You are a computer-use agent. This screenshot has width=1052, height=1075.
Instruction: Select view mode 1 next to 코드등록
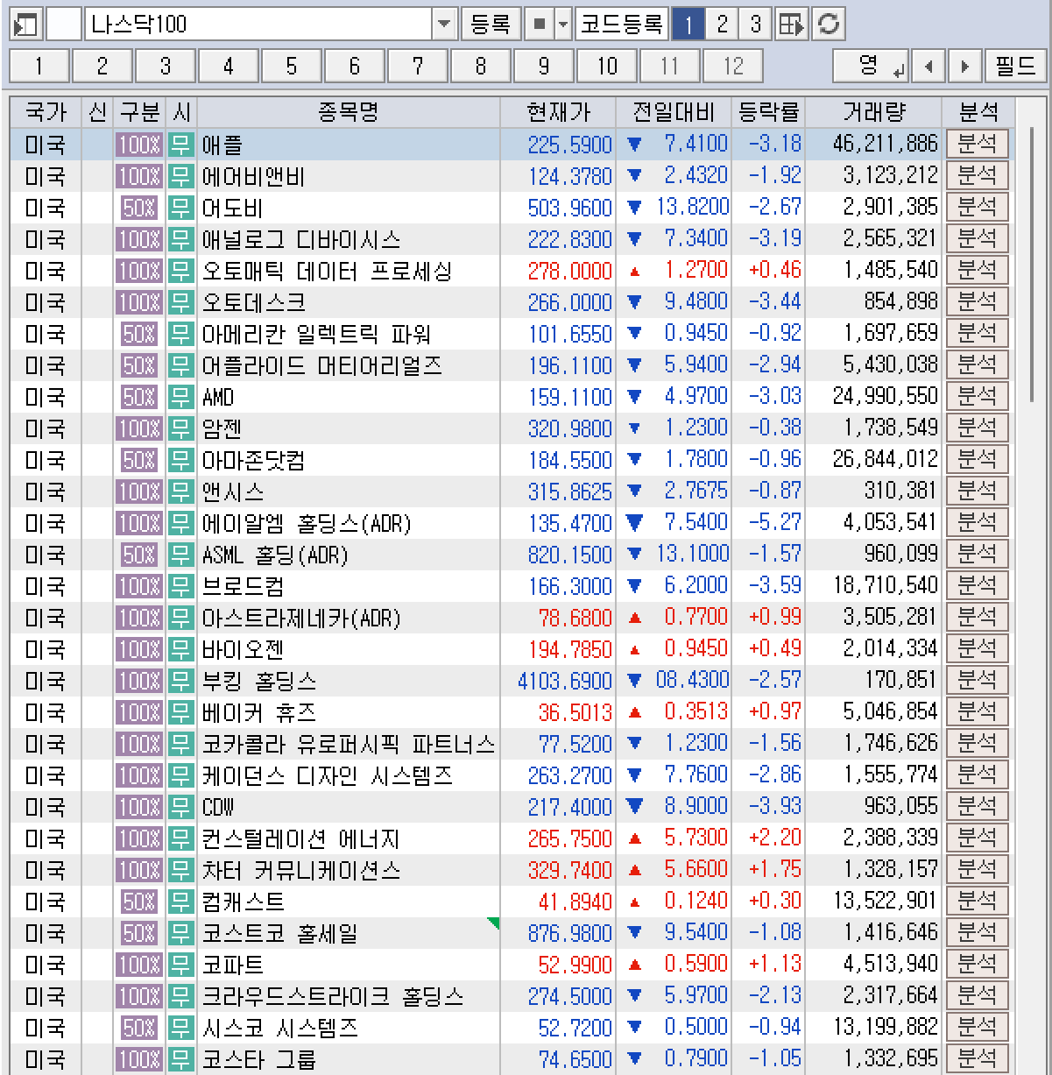688,25
